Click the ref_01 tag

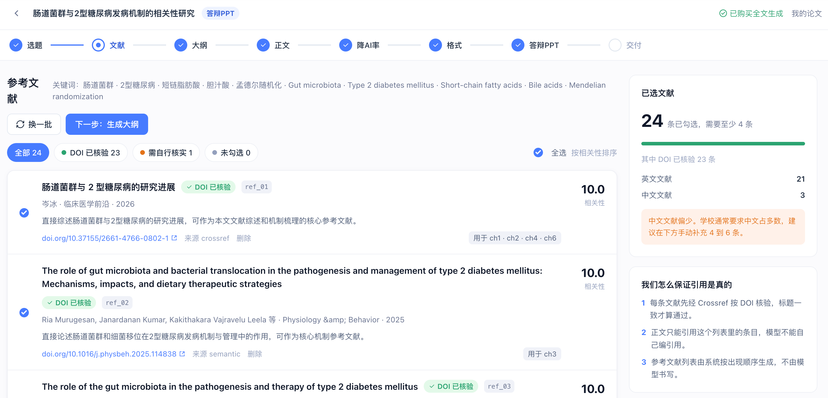point(256,187)
